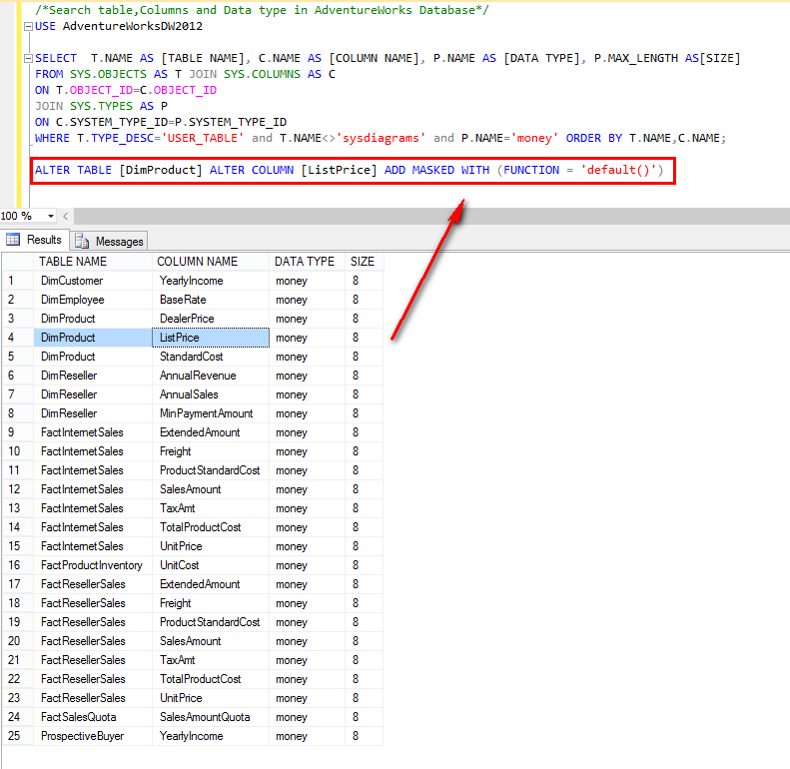Click ProductStandardCost in row 11
The width and height of the screenshot is (790, 769).
211,470
